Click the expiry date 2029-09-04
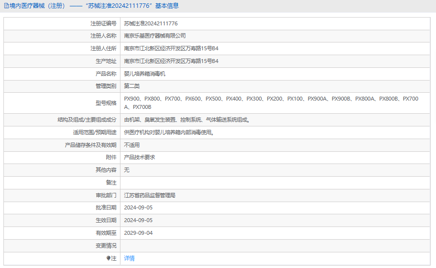Viewport: 436px width, 268px height. [x=138, y=233]
